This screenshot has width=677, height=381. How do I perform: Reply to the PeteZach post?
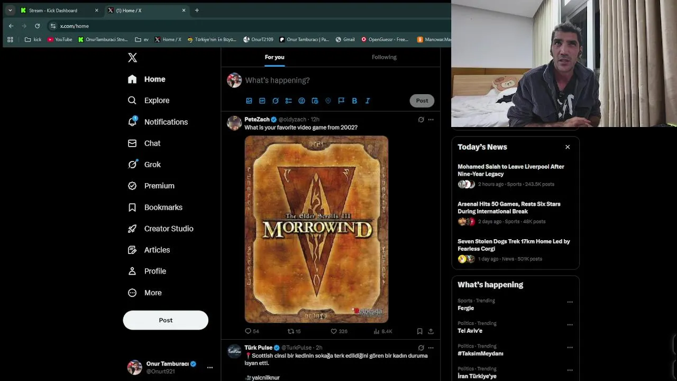[x=252, y=331]
